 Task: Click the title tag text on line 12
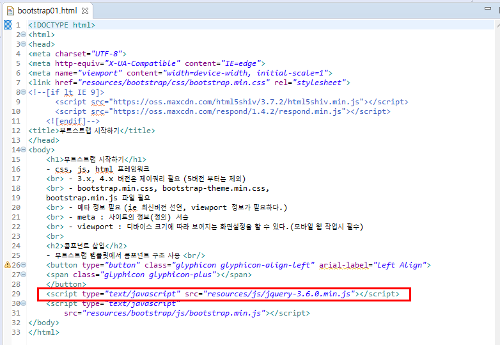[x=90, y=131]
